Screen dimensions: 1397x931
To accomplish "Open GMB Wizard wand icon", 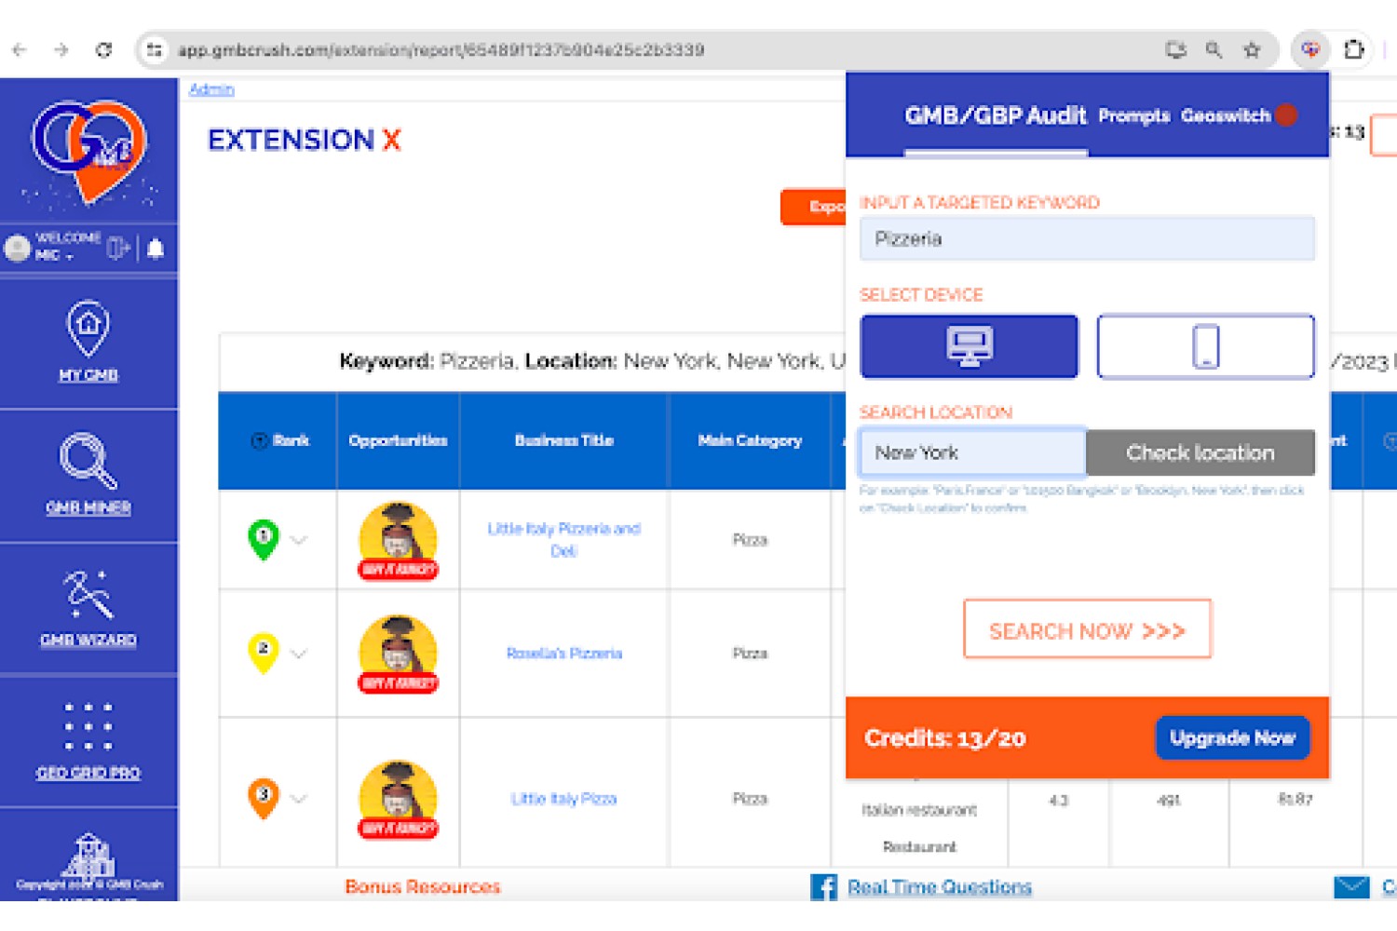I will pos(88,595).
